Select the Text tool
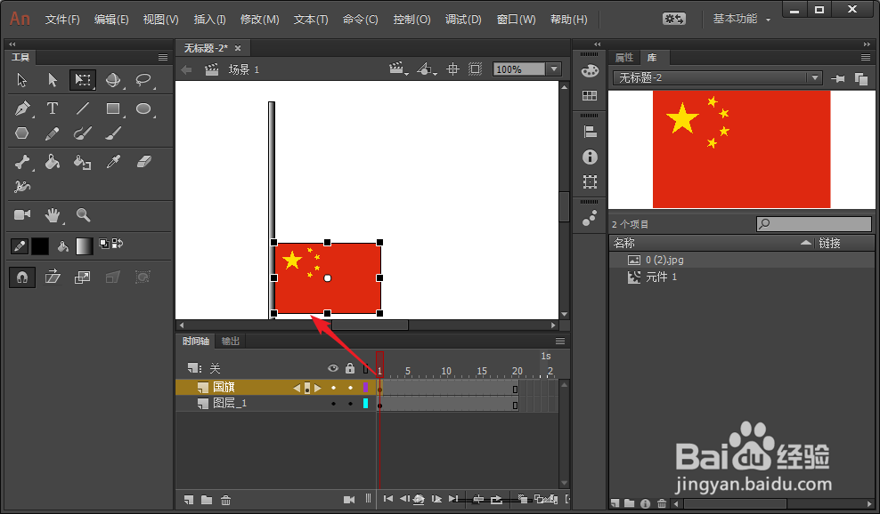This screenshot has width=880, height=514. coord(53,108)
